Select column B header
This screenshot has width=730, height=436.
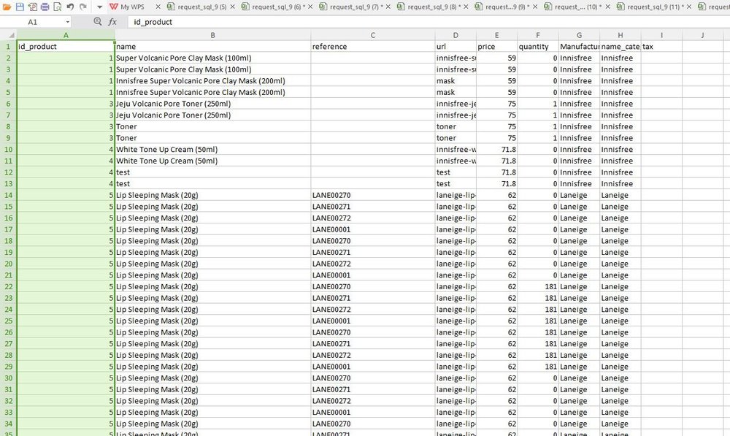tap(212, 34)
